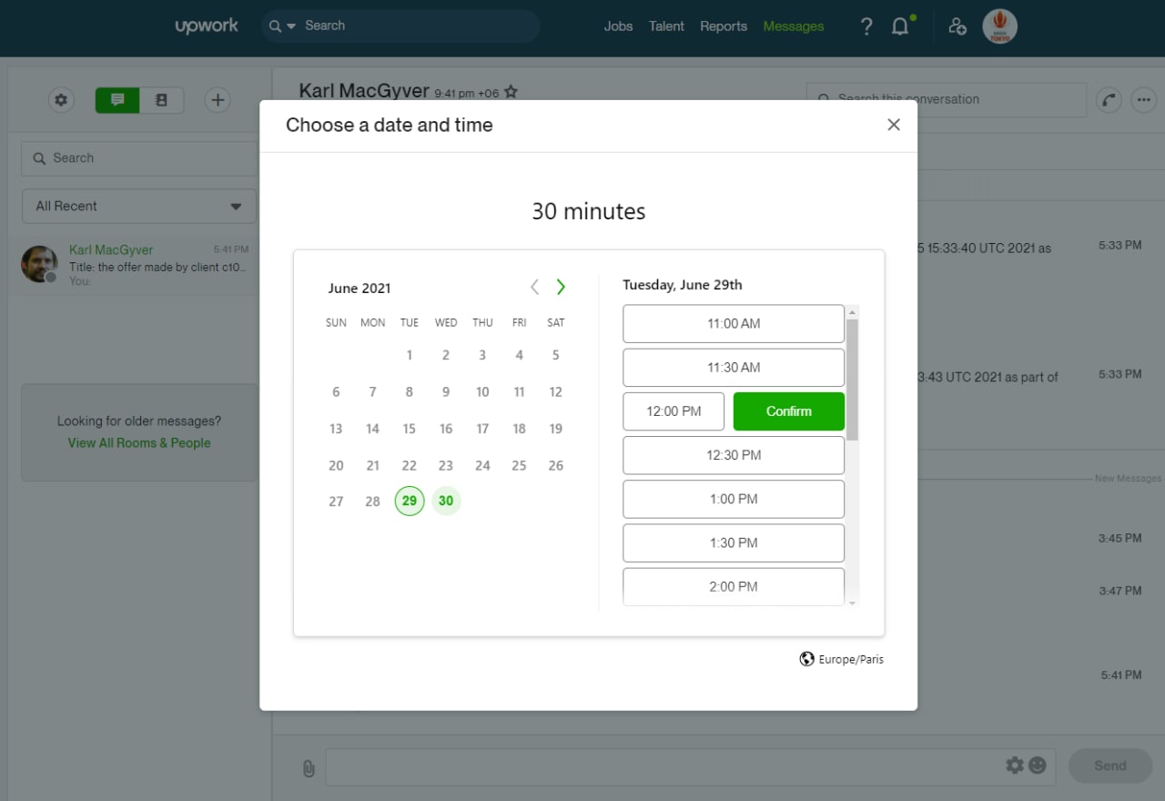The image size is (1165, 801).
Task: Click the top navigation Search field
Action: coord(400,26)
